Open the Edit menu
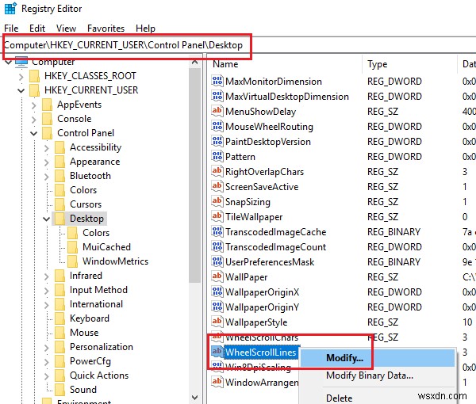476x404 pixels. coord(37,29)
